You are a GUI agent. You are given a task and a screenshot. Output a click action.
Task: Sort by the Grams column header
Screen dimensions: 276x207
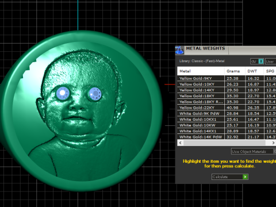[235, 71]
